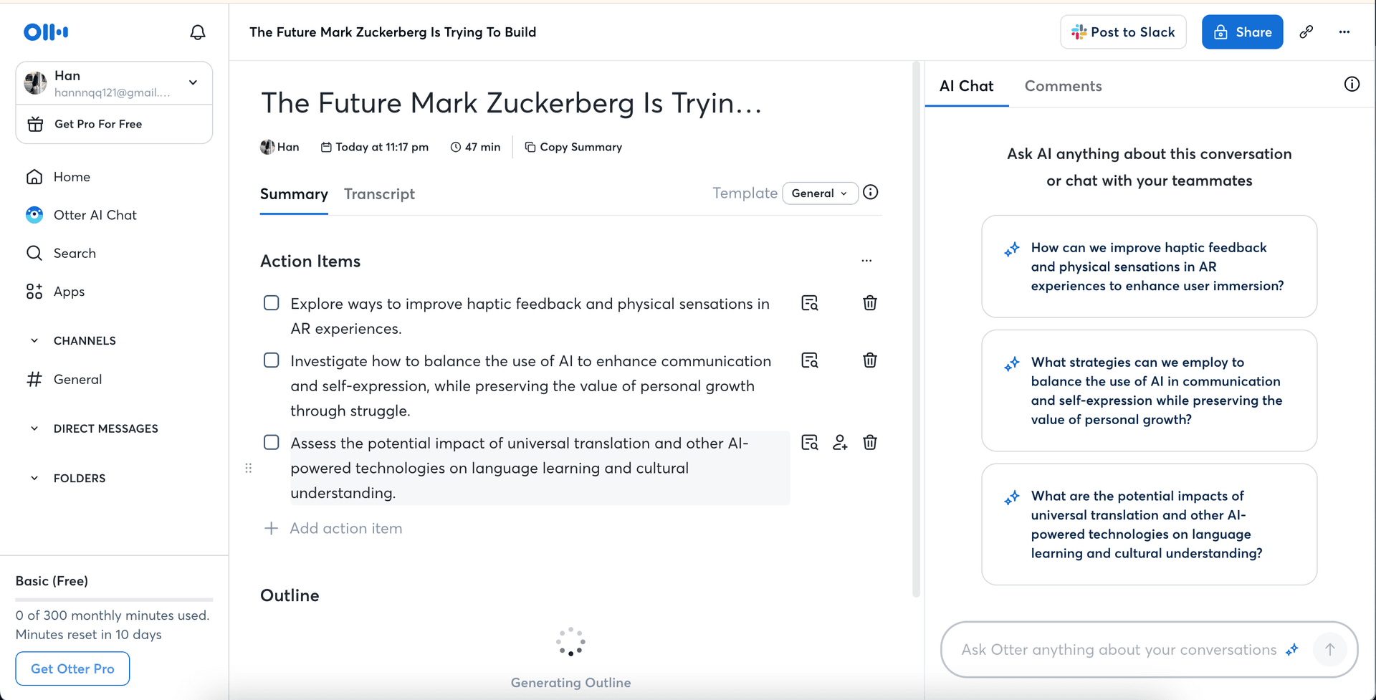
Task: Click the copy link icon
Action: tap(1306, 32)
